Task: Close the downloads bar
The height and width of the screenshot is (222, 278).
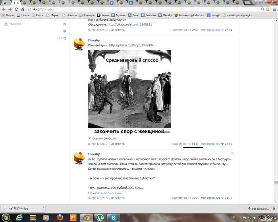Action: 274,209
